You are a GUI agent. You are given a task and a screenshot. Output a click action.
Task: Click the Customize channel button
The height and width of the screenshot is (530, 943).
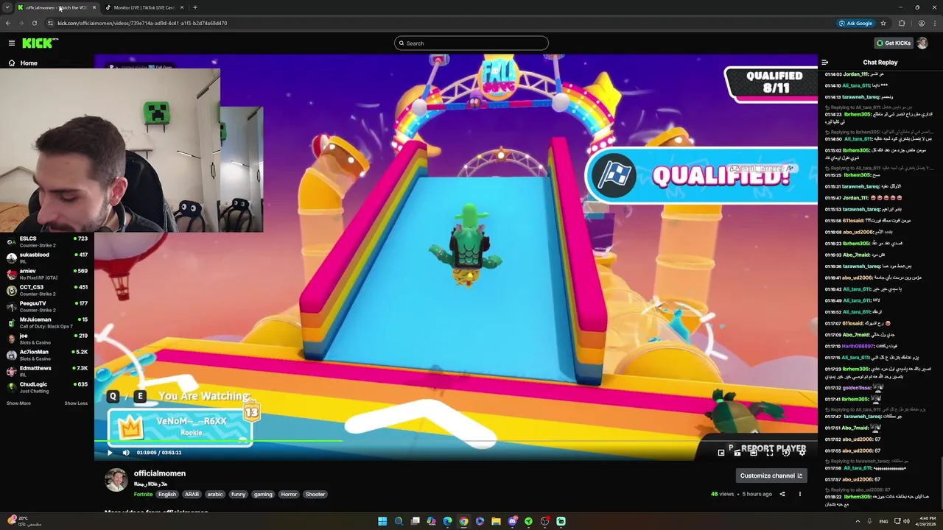[771, 476]
